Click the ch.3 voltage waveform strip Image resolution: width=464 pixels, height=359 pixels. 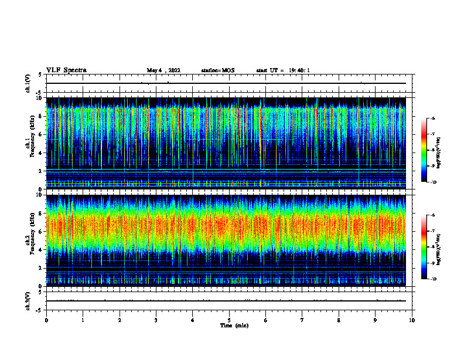click(x=229, y=301)
